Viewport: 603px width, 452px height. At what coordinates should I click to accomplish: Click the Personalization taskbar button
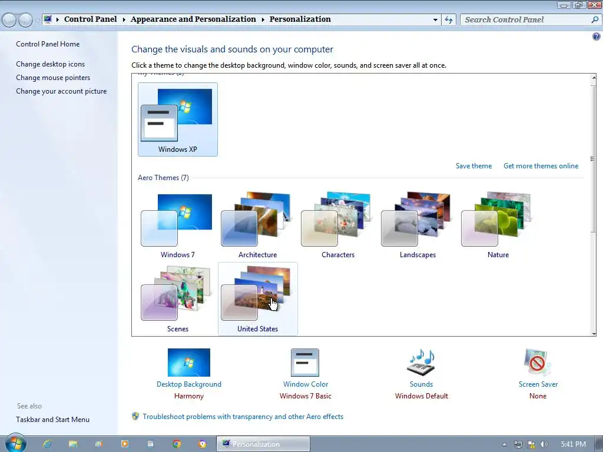coord(263,444)
